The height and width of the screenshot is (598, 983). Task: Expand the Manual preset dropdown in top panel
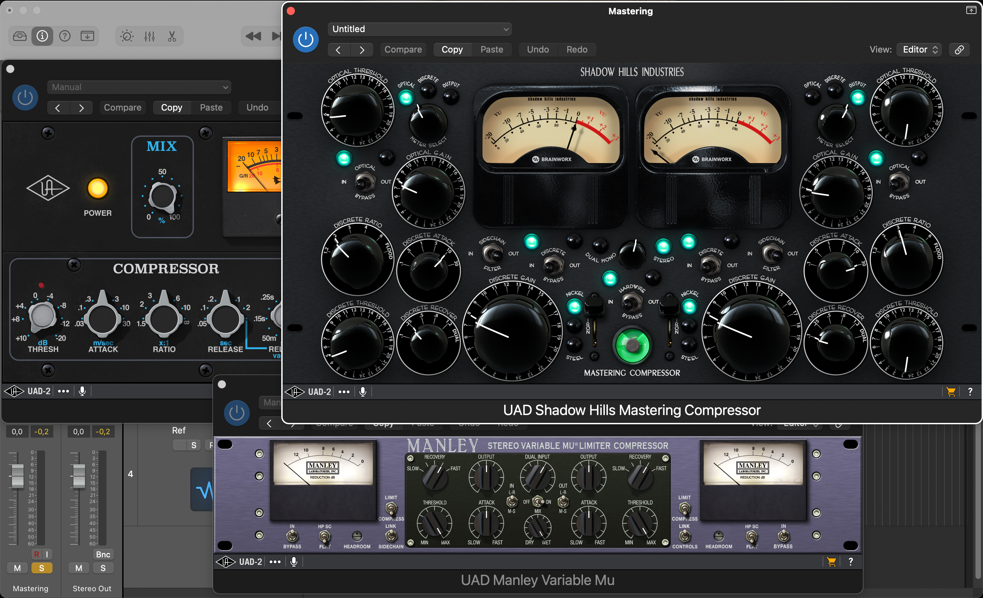[139, 87]
